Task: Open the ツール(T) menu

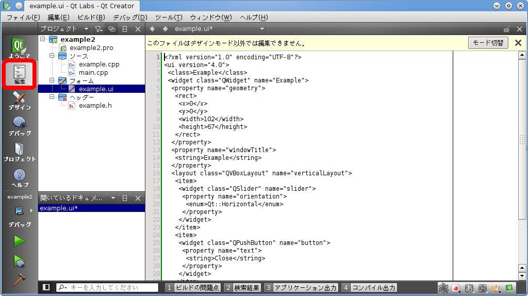Action: (168, 18)
